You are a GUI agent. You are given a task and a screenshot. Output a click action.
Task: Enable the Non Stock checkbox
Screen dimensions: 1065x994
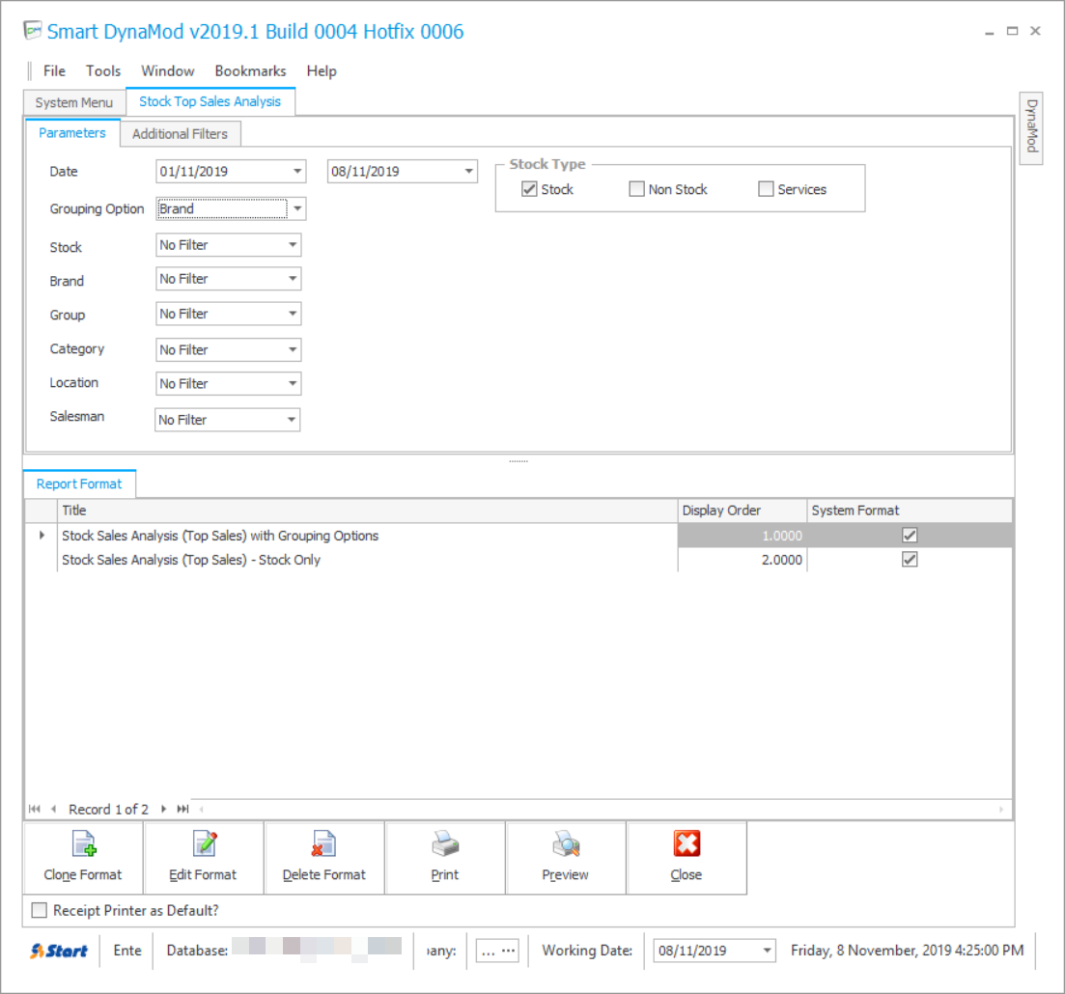636,189
